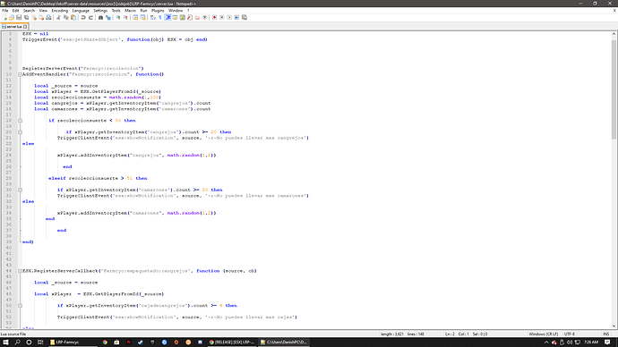Toggle the Word wrap toolbar button
The width and height of the screenshot is (618, 347).
tap(153, 17)
